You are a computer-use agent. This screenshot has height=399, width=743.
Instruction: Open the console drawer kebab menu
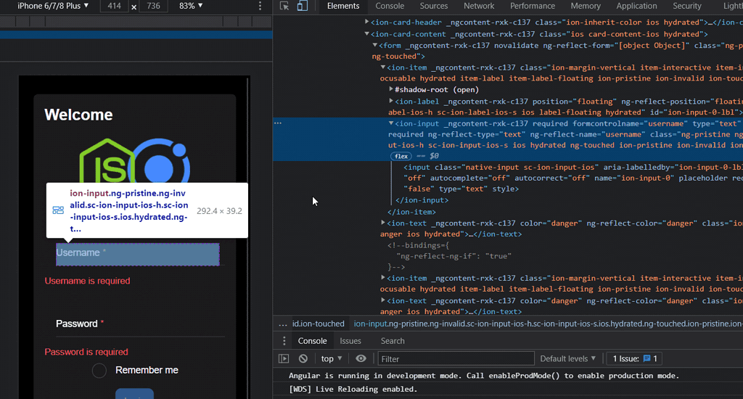[x=284, y=341]
